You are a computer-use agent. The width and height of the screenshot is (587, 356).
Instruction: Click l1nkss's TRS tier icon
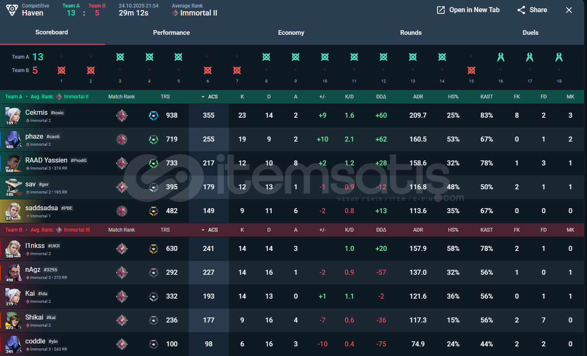click(x=154, y=249)
